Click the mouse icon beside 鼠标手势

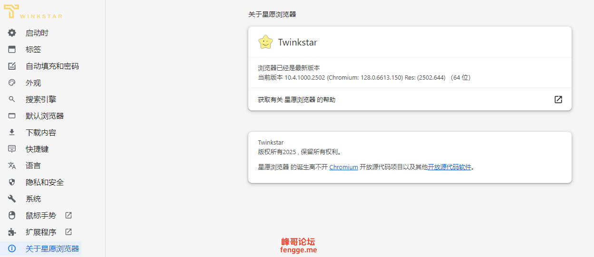pos(12,215)
